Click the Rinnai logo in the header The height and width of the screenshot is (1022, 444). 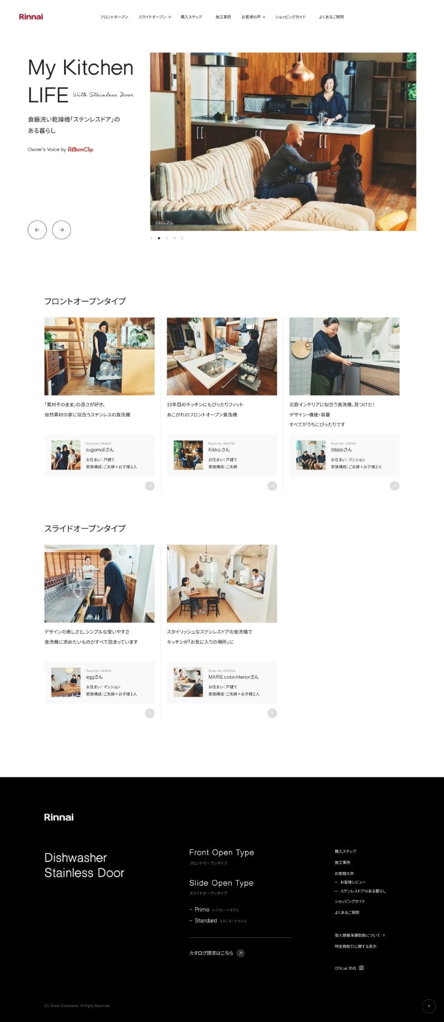coord(31,17)
